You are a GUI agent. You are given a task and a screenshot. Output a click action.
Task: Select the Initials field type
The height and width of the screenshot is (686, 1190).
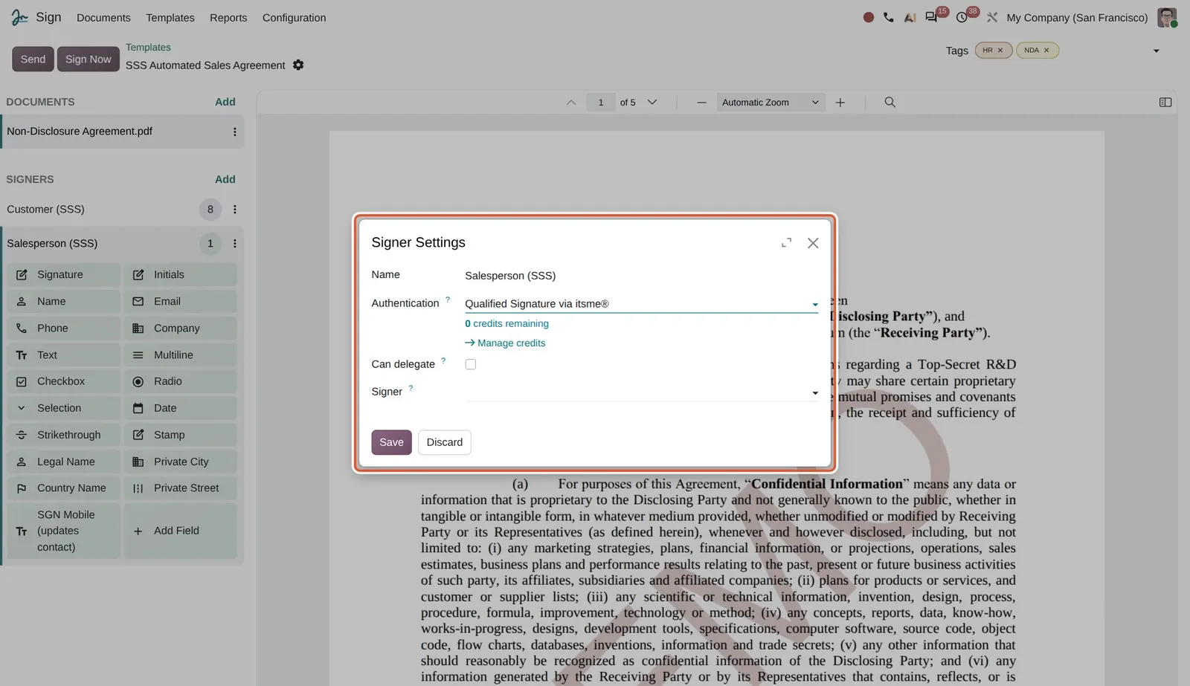point(180,275)
